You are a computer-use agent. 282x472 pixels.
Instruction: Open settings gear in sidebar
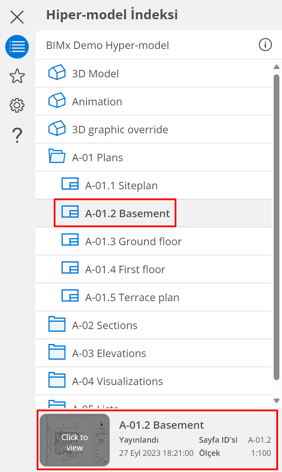pos(17,105)
